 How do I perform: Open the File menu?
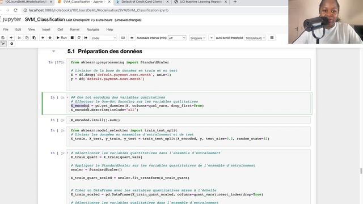[6, 29]
